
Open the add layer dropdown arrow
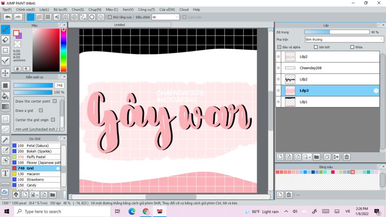pos(310,157)
